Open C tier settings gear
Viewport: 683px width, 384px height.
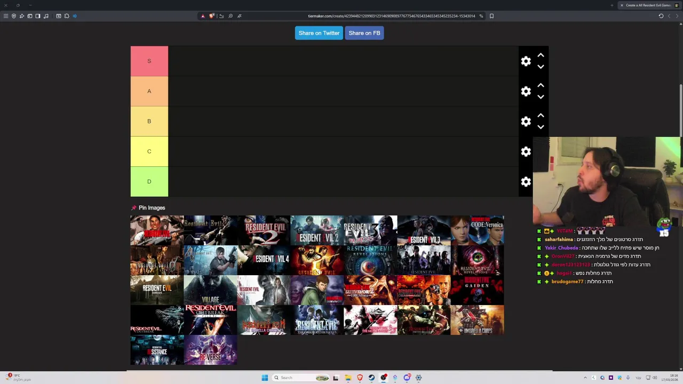click(526, 152)
